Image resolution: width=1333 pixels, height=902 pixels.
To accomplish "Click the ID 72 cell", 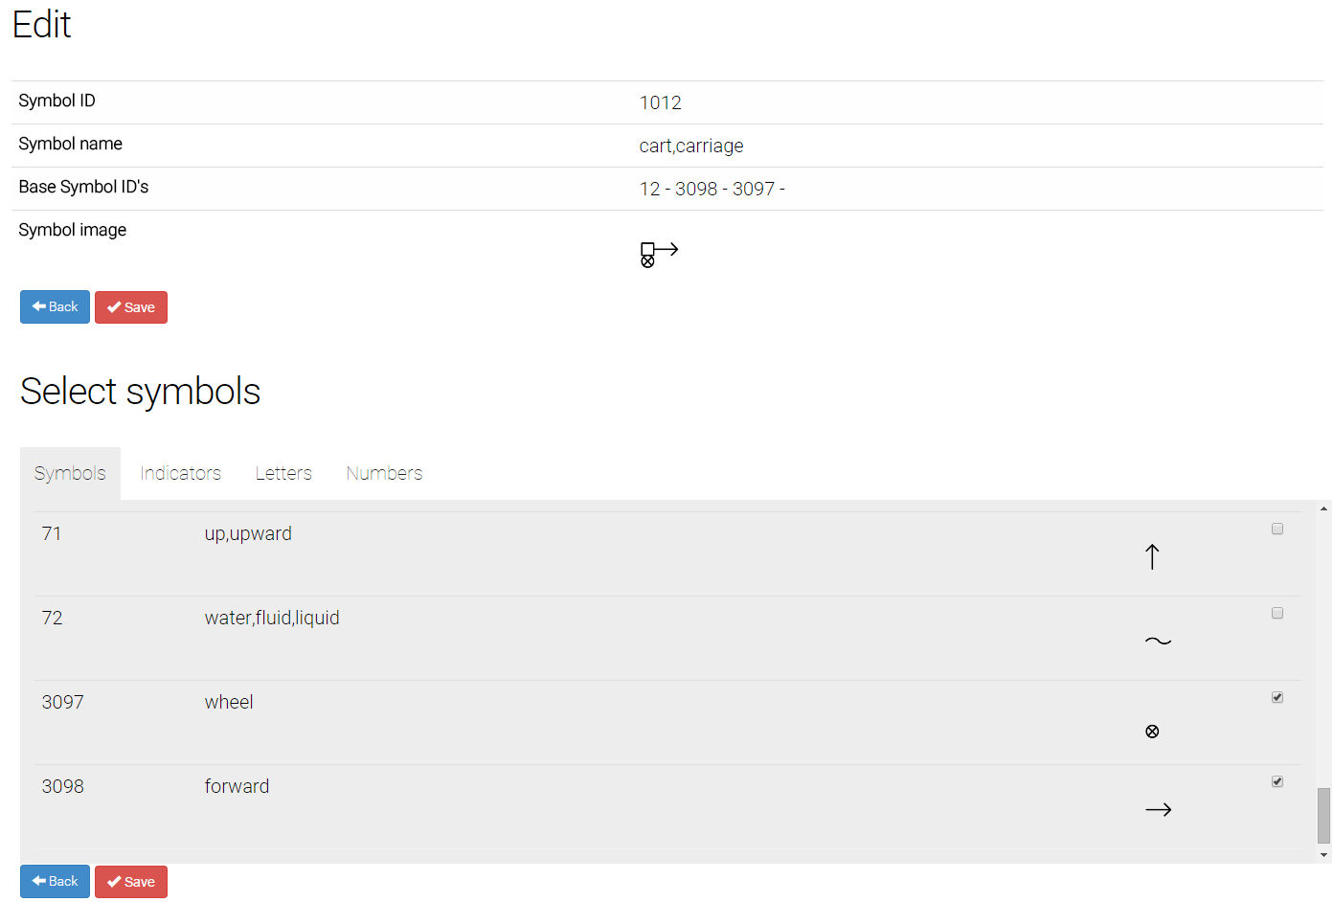I will point(52,618).
